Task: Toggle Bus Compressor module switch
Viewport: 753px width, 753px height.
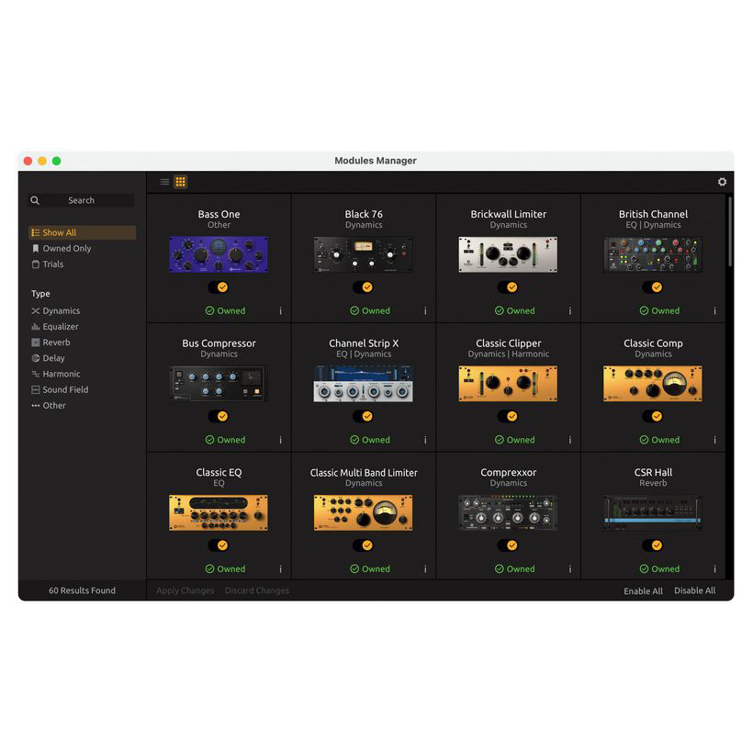Action: click(219, 416)
